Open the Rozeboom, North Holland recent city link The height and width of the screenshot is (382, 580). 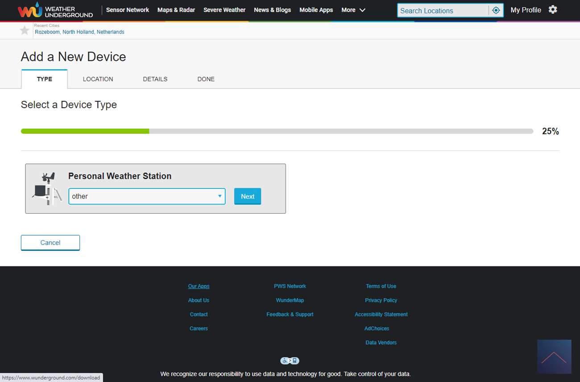click(x=79, y=32)
